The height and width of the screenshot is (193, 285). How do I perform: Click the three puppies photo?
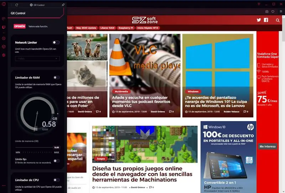point(87,47)
